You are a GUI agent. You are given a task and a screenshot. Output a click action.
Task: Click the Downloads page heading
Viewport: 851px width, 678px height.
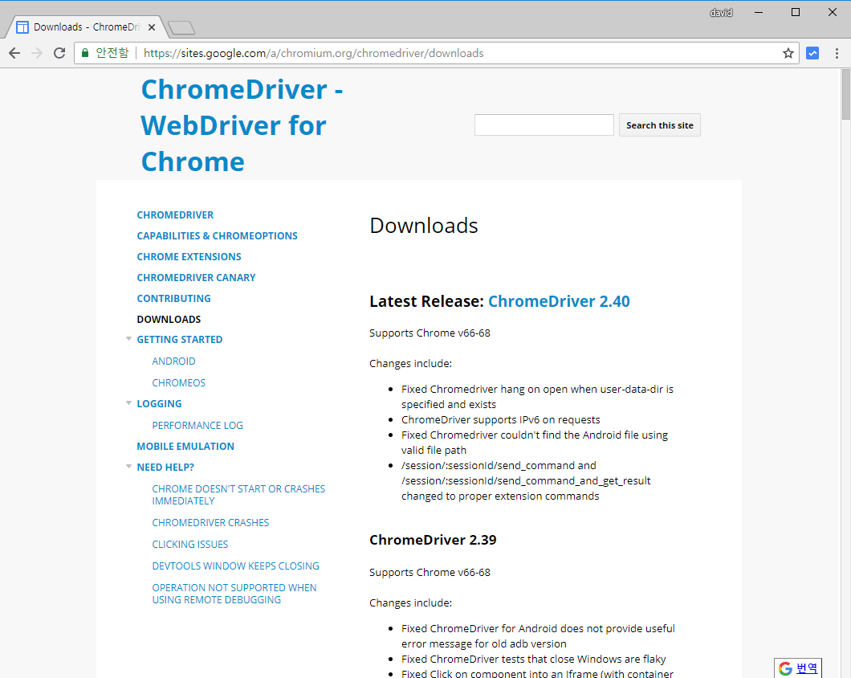tap(424, 226)
